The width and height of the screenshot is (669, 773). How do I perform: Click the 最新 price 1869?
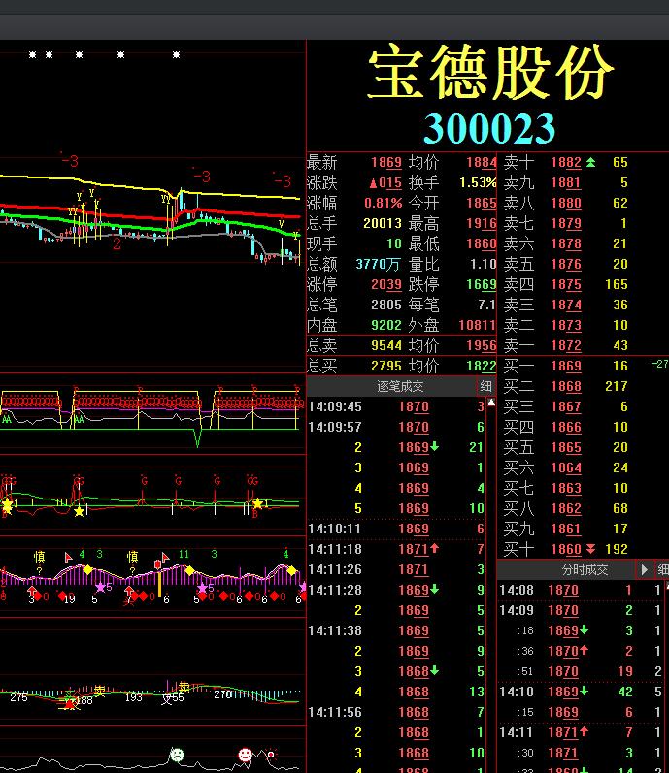(386, 162)
